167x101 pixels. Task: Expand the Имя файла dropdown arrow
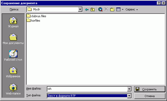coord(129,89)
